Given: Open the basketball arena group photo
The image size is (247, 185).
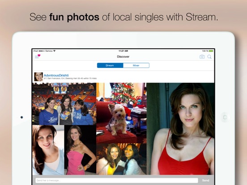Looking at the screenshot, I should 64,104.
